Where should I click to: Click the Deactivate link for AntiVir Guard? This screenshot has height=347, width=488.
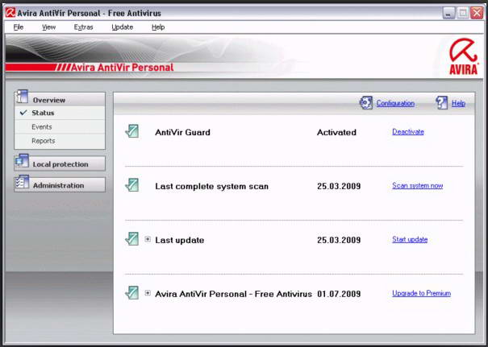pyautogui.click(x=408, y=132)
